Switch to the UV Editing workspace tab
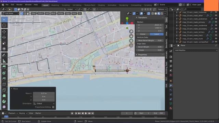This screenshot has width=219, height=123. tap(77, 5)
